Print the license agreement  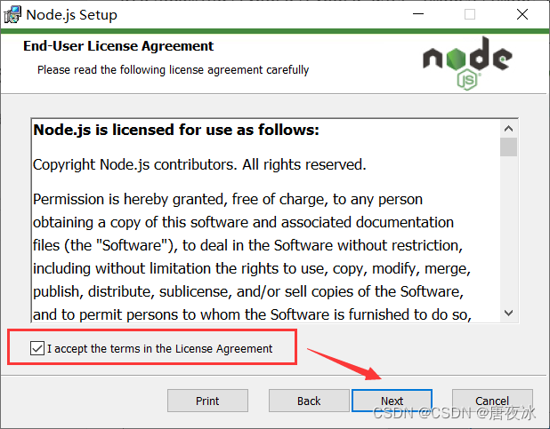click(207, 401)
